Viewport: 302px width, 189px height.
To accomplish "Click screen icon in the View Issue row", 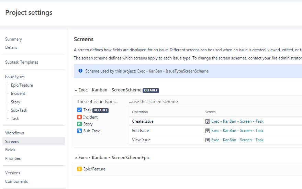I will [208, 140].
